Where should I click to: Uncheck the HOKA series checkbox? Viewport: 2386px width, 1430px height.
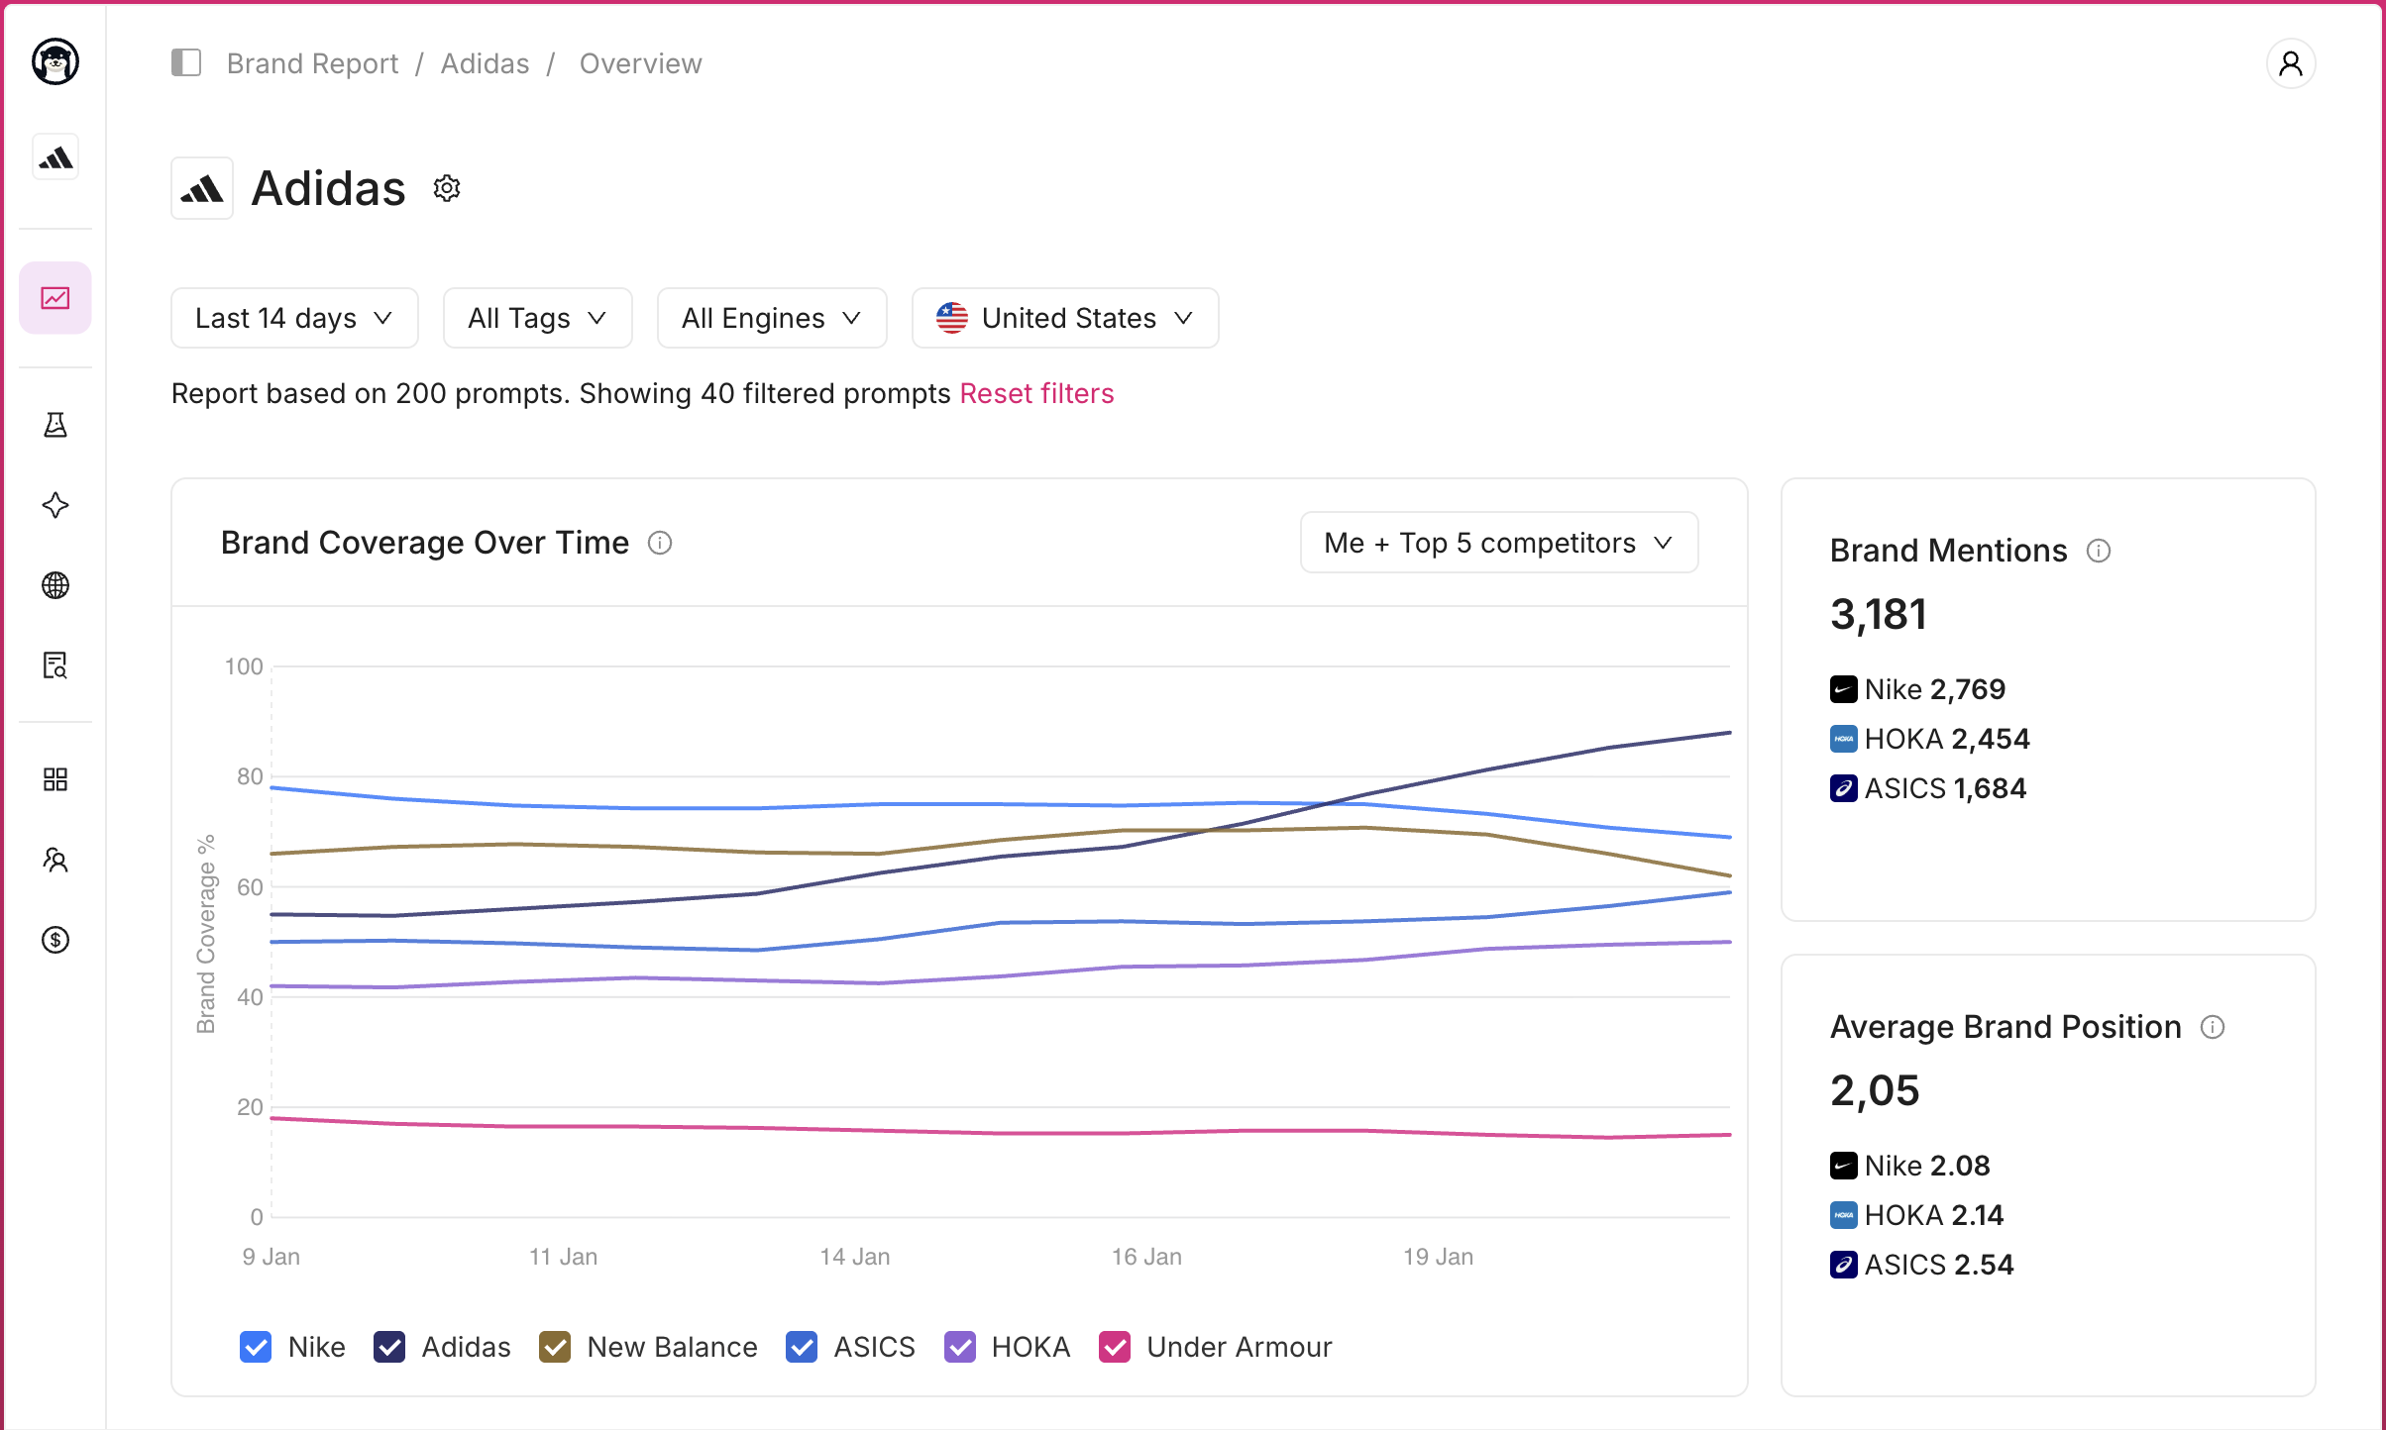tap(960, 1347)
